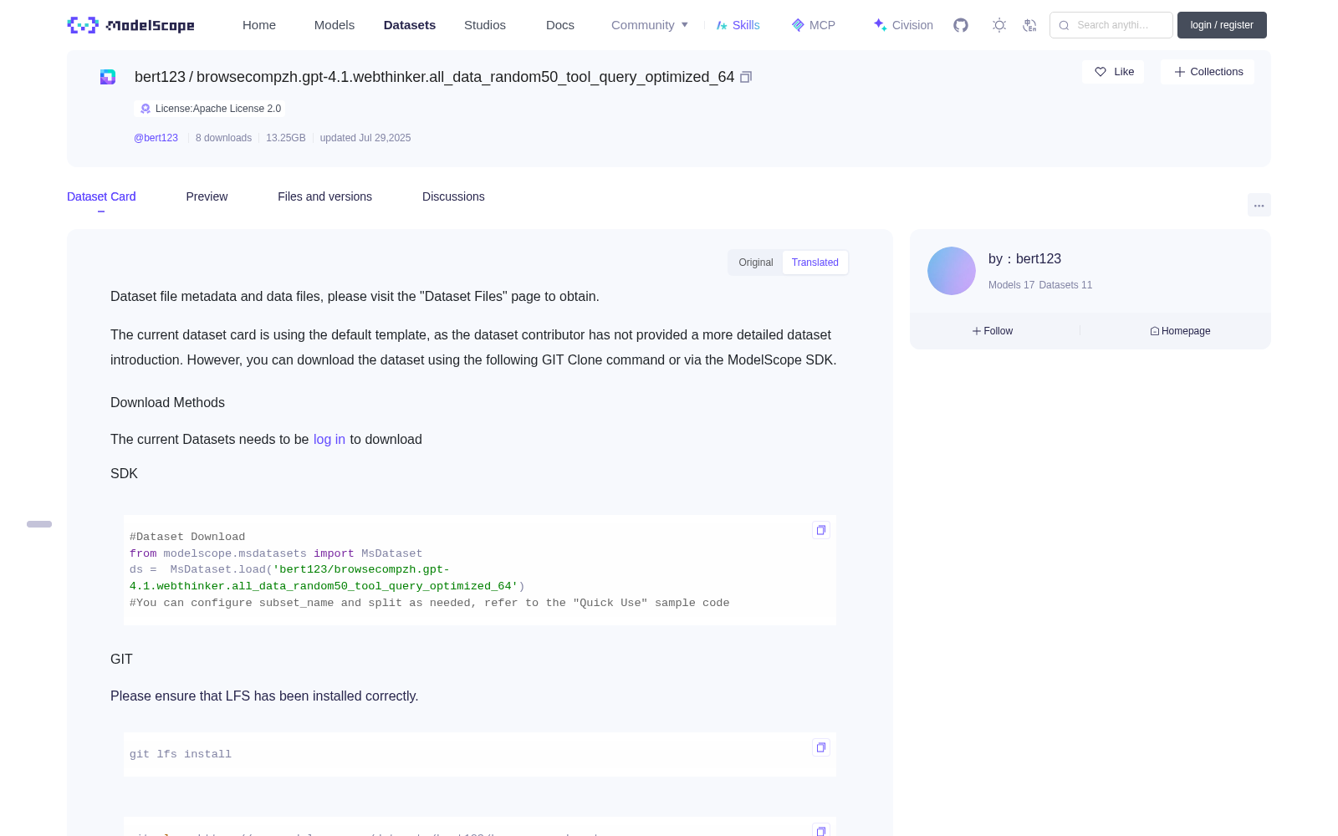The image size is (1338, 836).
Task: Click the ModelScope logo
Action: 130,25
